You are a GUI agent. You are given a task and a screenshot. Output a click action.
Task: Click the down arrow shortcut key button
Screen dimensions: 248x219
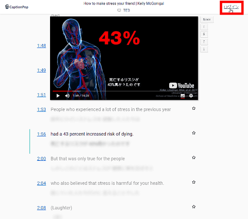pyautogui.click(x=204, y=49)
